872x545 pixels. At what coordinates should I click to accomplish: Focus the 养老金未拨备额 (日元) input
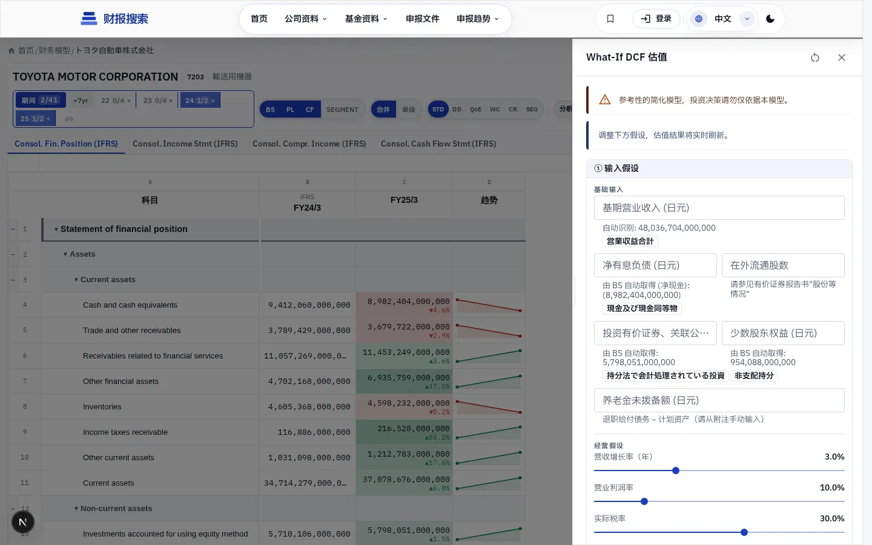[719, 400]
